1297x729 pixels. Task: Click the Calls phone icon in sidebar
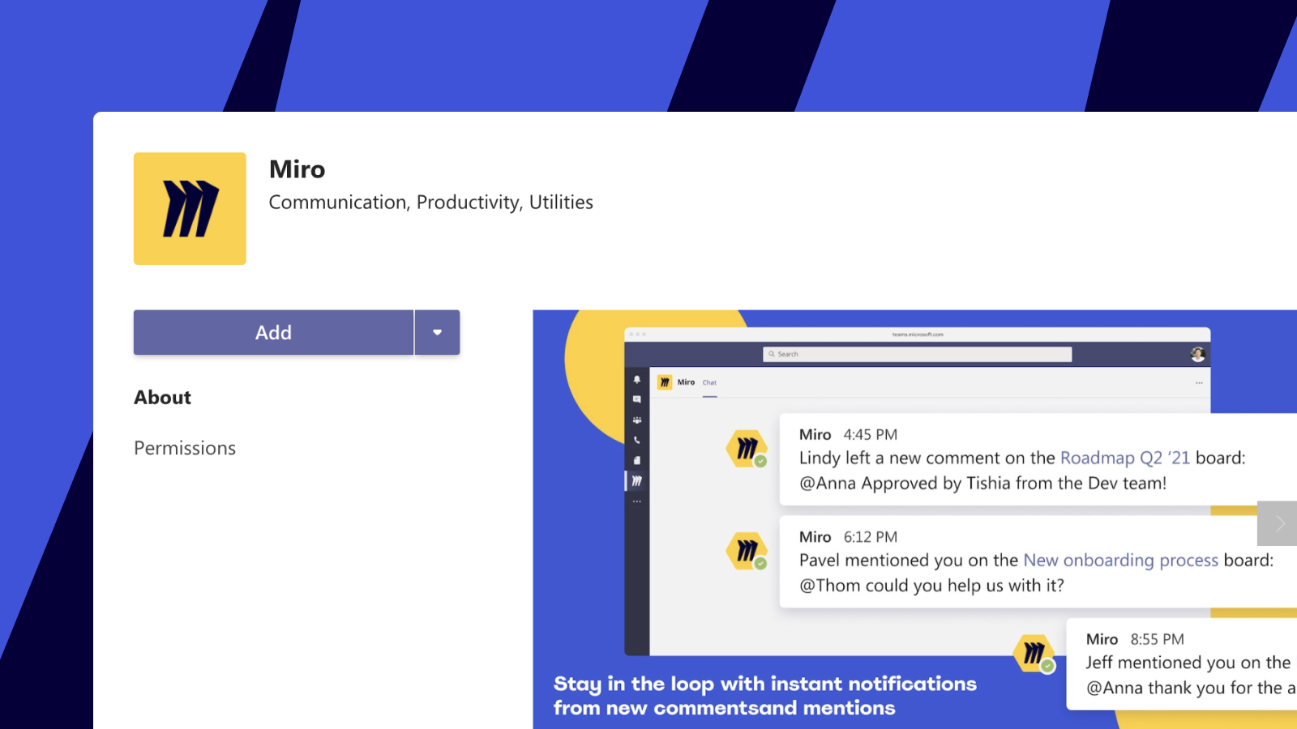[x=637, y=440]
